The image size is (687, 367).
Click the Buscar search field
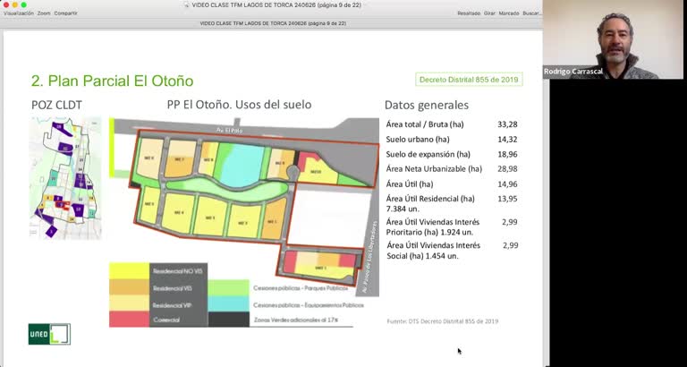coord(532,13)
